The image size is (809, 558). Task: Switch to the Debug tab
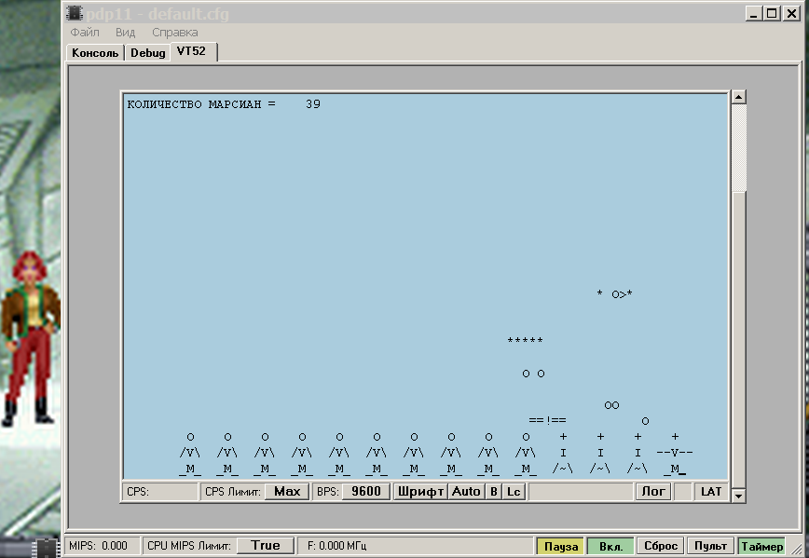click(x=147, y=52)
